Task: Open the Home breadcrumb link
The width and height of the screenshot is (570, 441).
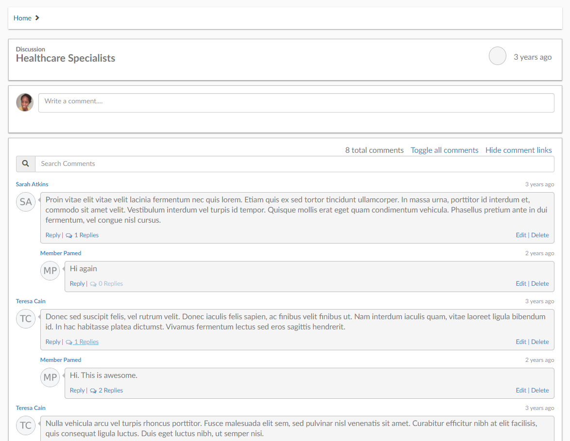Action: 22,18
